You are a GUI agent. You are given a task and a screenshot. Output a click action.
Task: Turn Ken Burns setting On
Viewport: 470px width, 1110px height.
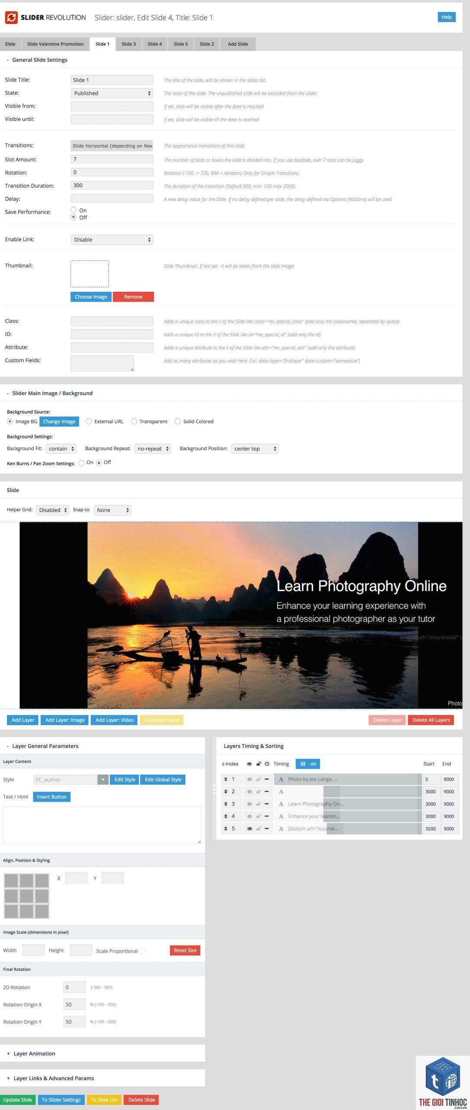[81, 463]
